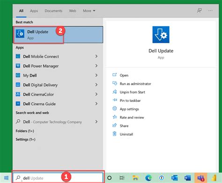
Task: Click the Open action icon
Action: 115,75
